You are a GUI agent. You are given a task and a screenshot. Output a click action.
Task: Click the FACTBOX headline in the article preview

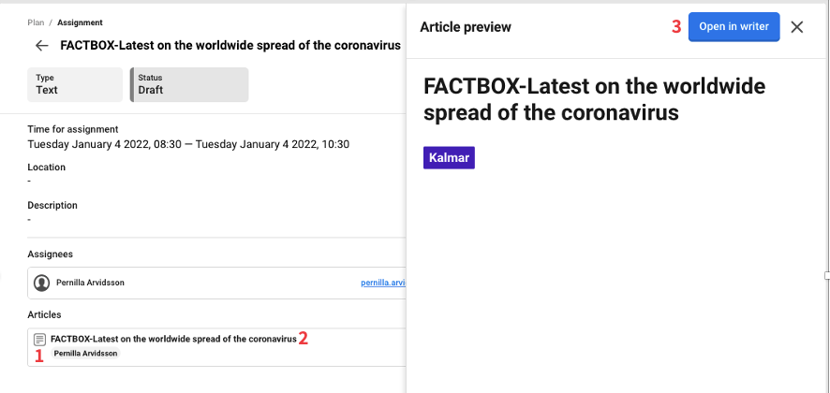point(595,100)
